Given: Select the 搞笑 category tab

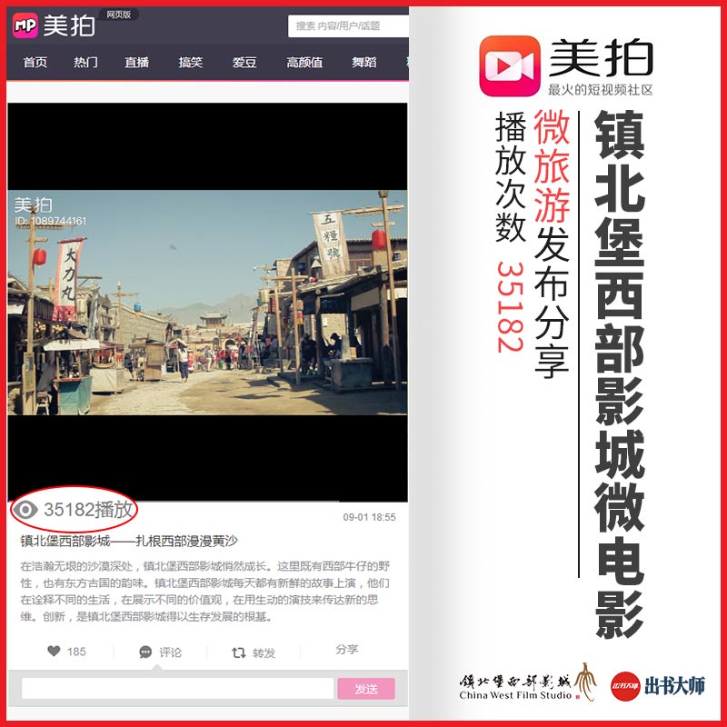Looking at the screenshot, I should pyautogui.click(x=191, y=63).
